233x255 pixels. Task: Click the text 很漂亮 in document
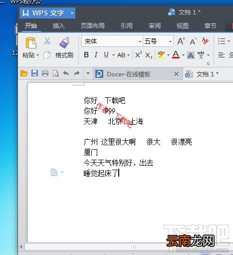(181, 142)
